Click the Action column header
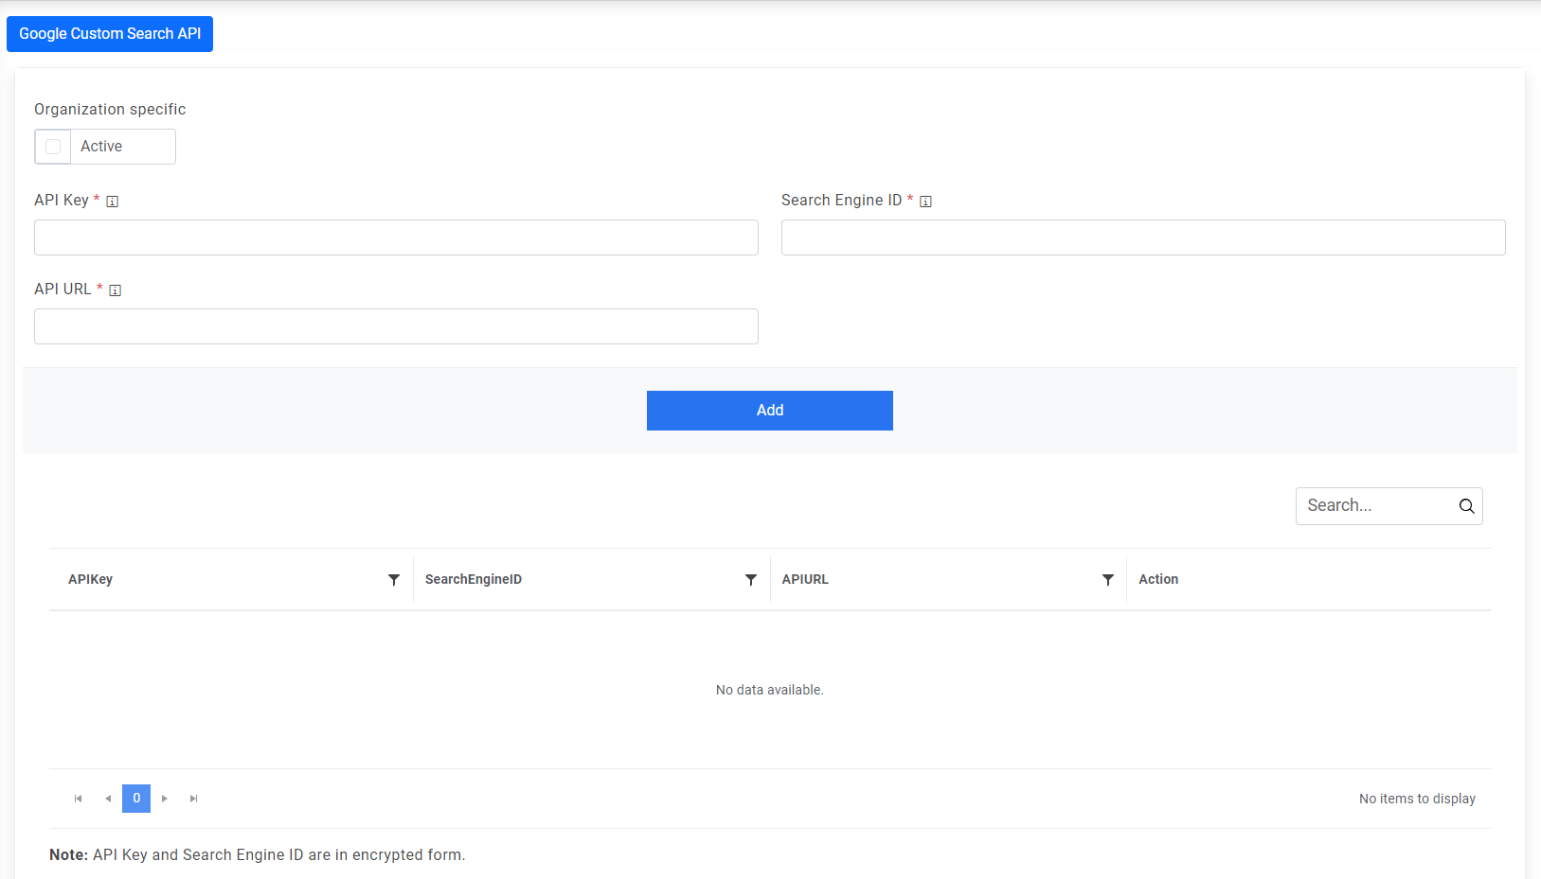 click(x=1158, y=580)
